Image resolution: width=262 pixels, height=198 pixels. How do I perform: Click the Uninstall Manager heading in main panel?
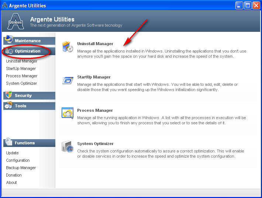[x=95, y=44]
